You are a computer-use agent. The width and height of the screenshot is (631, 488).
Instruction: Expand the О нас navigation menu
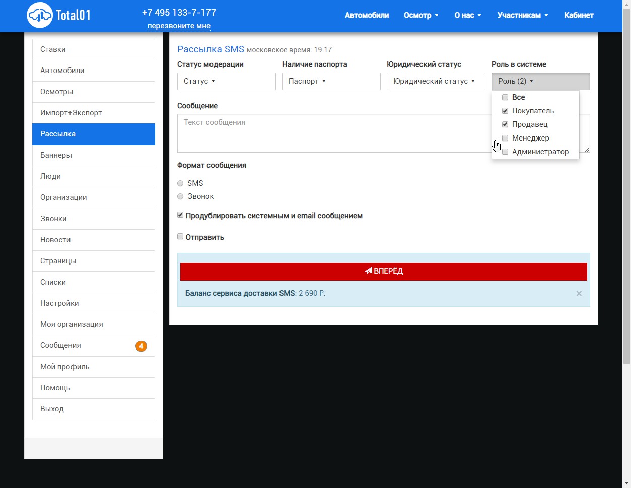468,15
